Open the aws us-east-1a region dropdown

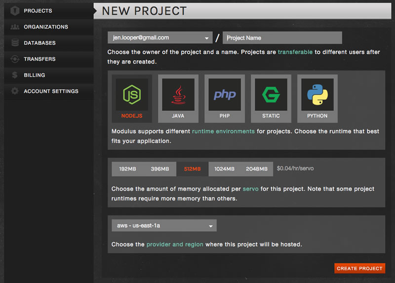pyautogui.click(x=164, y=226)
